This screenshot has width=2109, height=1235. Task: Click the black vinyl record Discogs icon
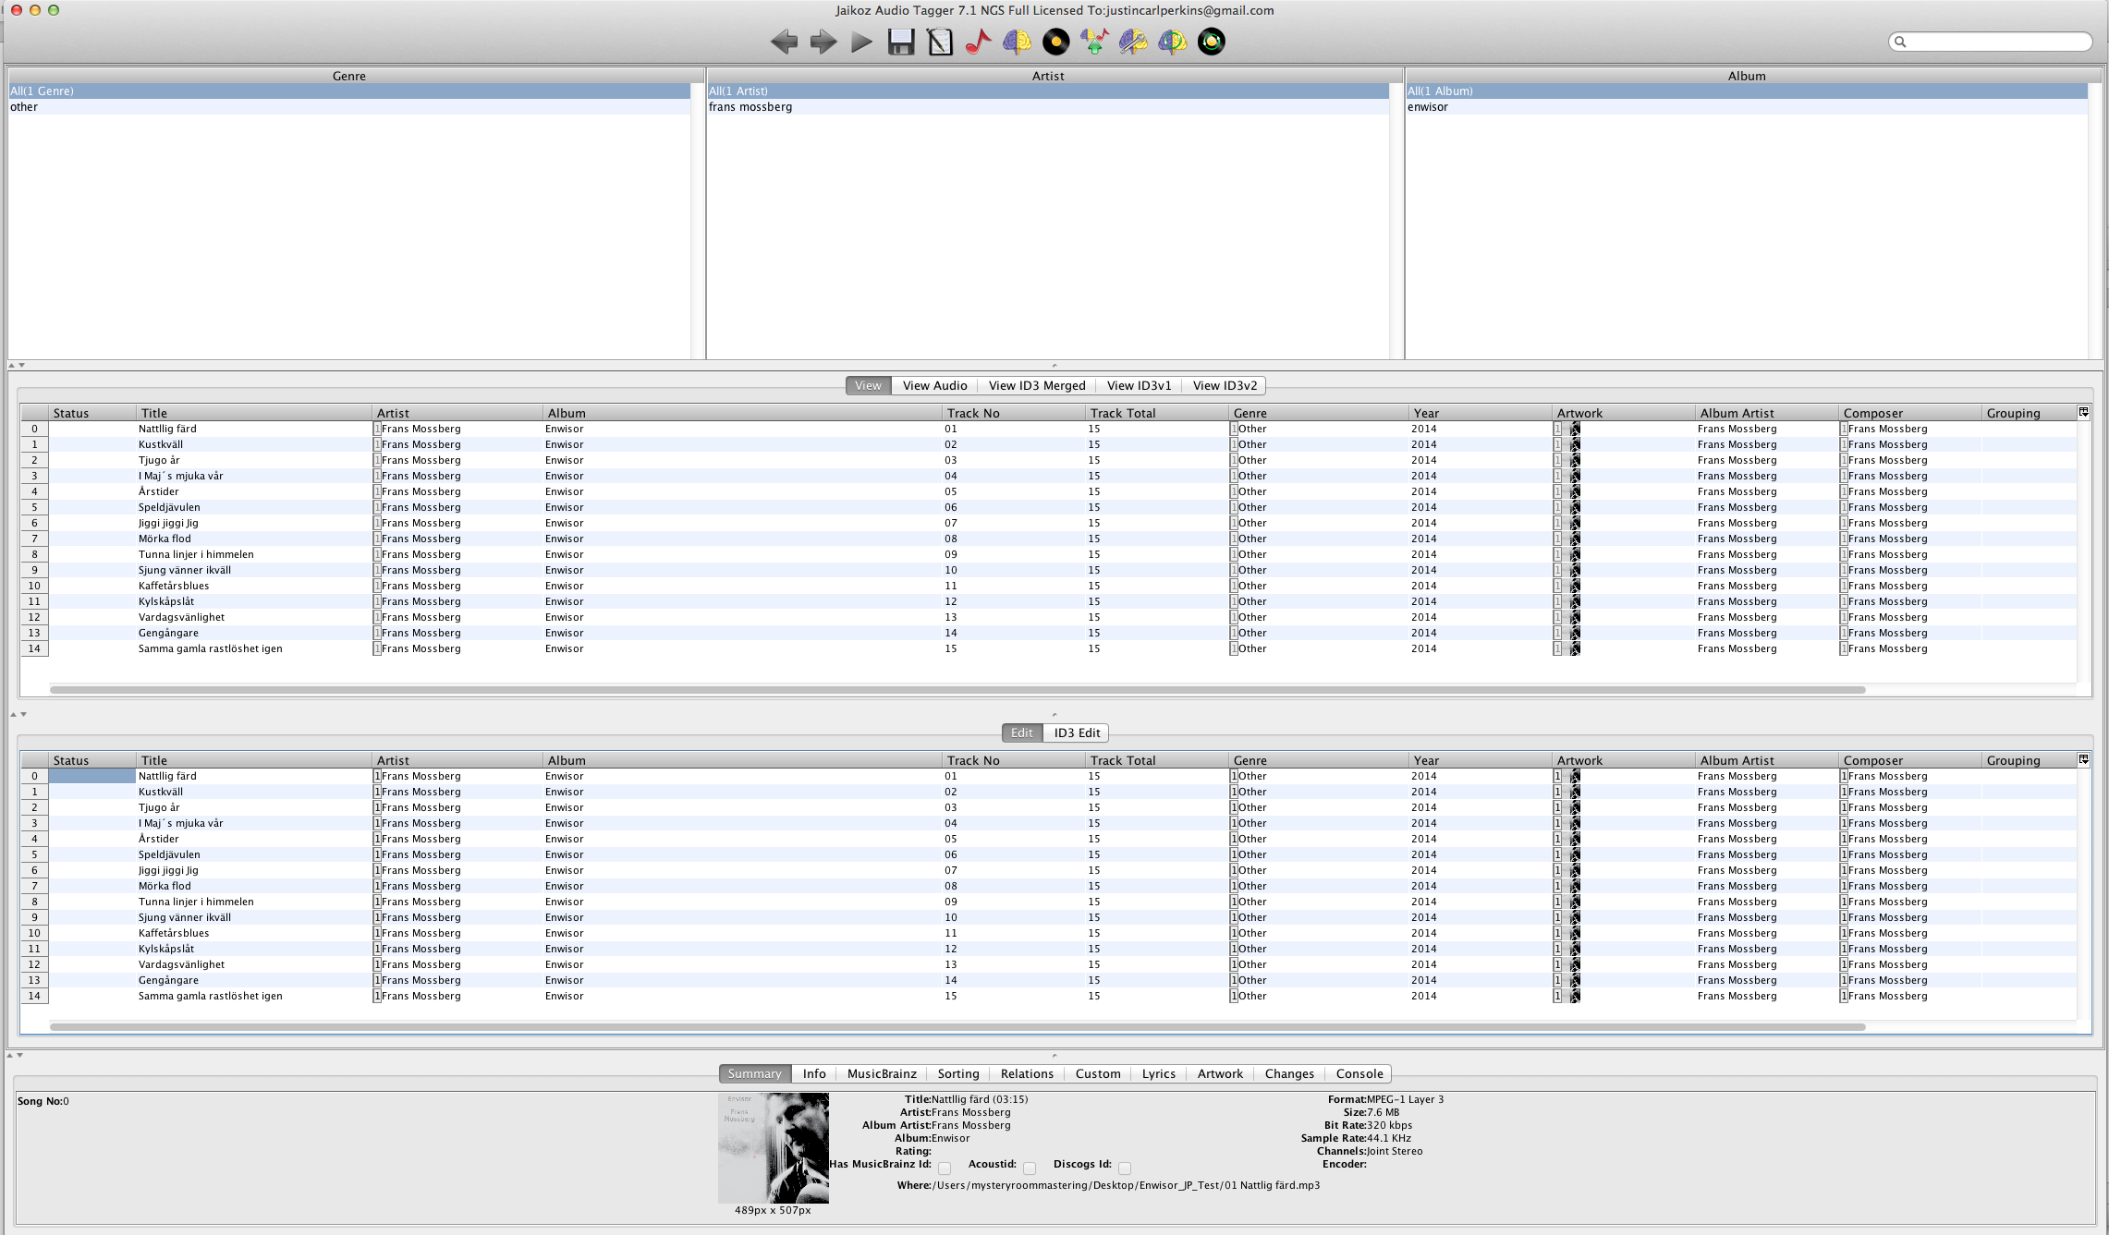(x=1055, y=42)
